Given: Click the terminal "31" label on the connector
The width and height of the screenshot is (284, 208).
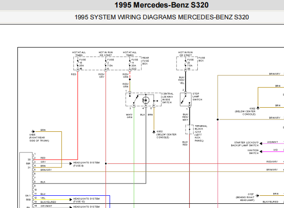Looking at the screenshot, I should 29,168.
